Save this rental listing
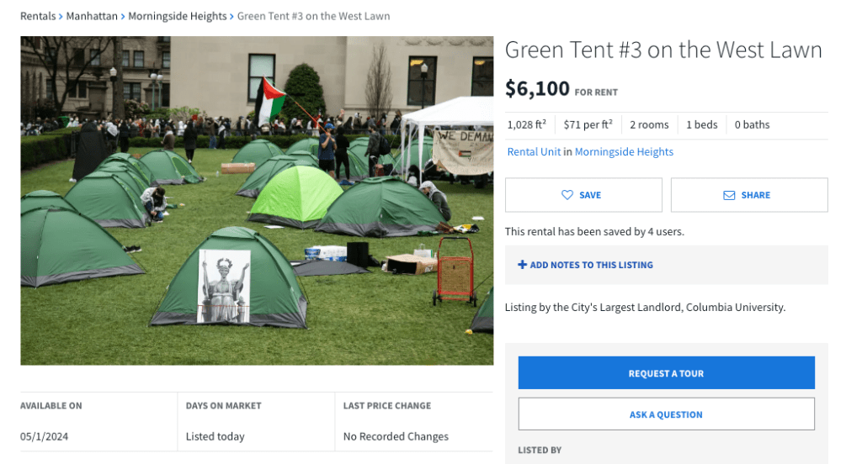The height and width of the screenshot is (464, 862). [x=583, y=195]
